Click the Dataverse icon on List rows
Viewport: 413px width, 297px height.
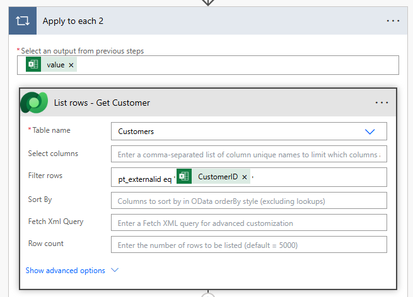tap(34, 103)
